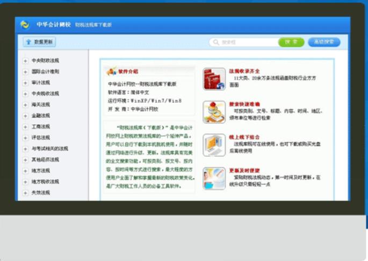
Task: Click the icon beside 搜索快速准确
Action: point(214,112)
